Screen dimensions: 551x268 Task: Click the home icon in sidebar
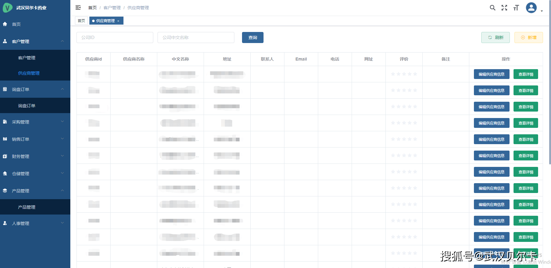[x=5, y=24]
